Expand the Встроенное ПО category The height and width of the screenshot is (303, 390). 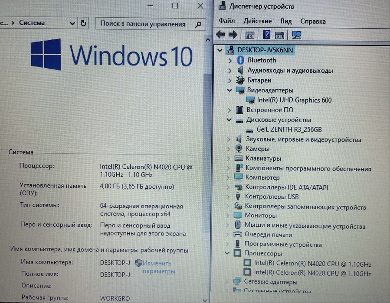229,110
